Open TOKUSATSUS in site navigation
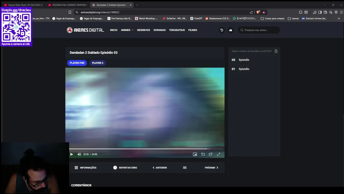The width and height of the screenshot is (344, 194). [x=177, y=30]
